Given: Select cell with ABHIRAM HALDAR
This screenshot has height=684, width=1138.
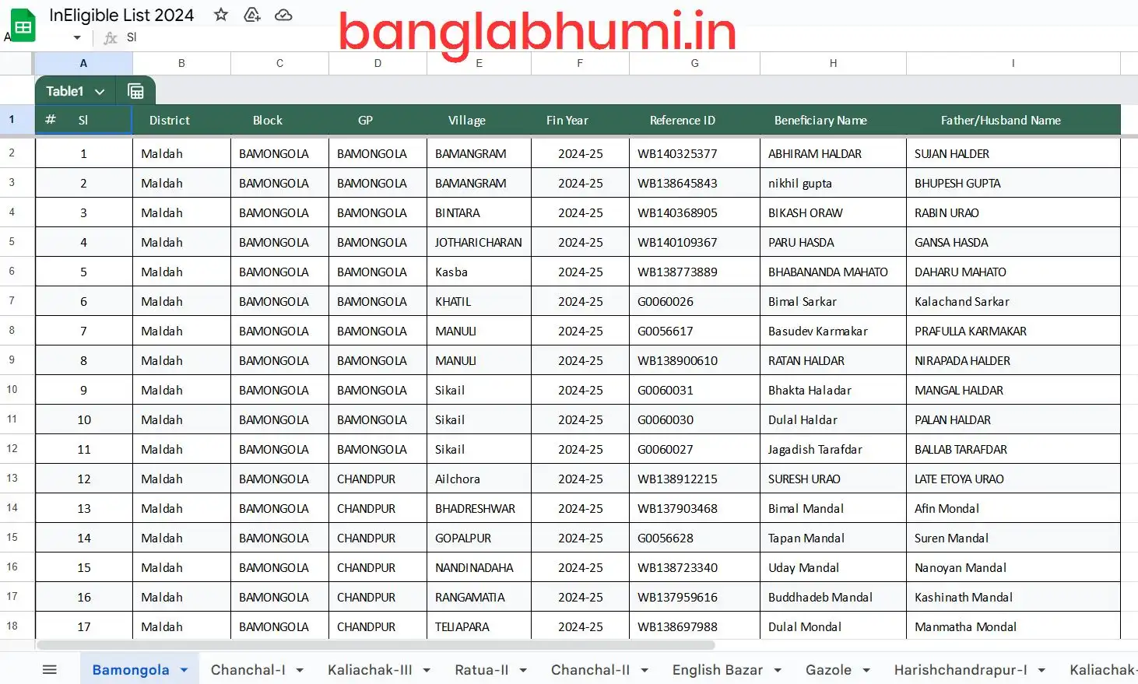Looking at the screenshot, I should pyautogui.click(x=833, y=153).
